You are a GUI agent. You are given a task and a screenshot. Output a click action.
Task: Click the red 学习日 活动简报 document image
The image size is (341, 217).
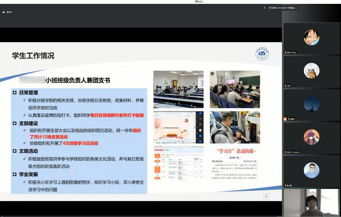(235, 168)
